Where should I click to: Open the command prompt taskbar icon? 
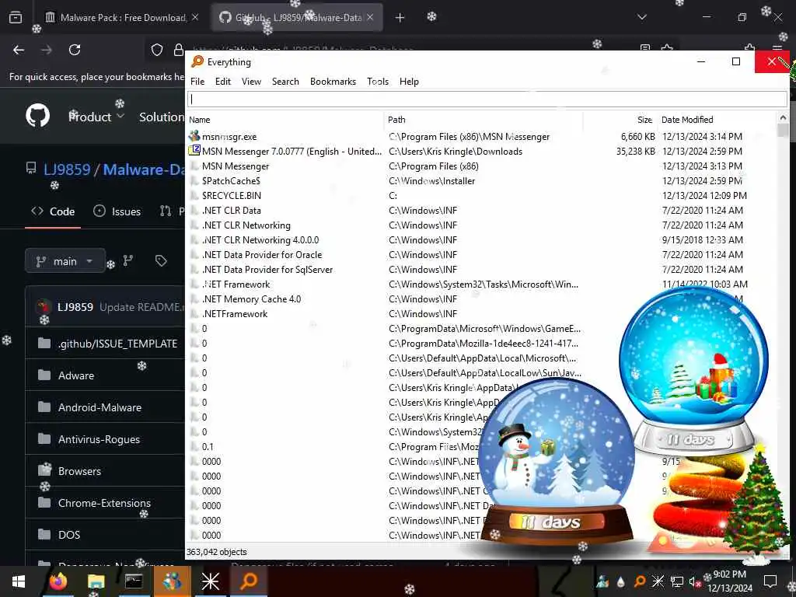134,581
